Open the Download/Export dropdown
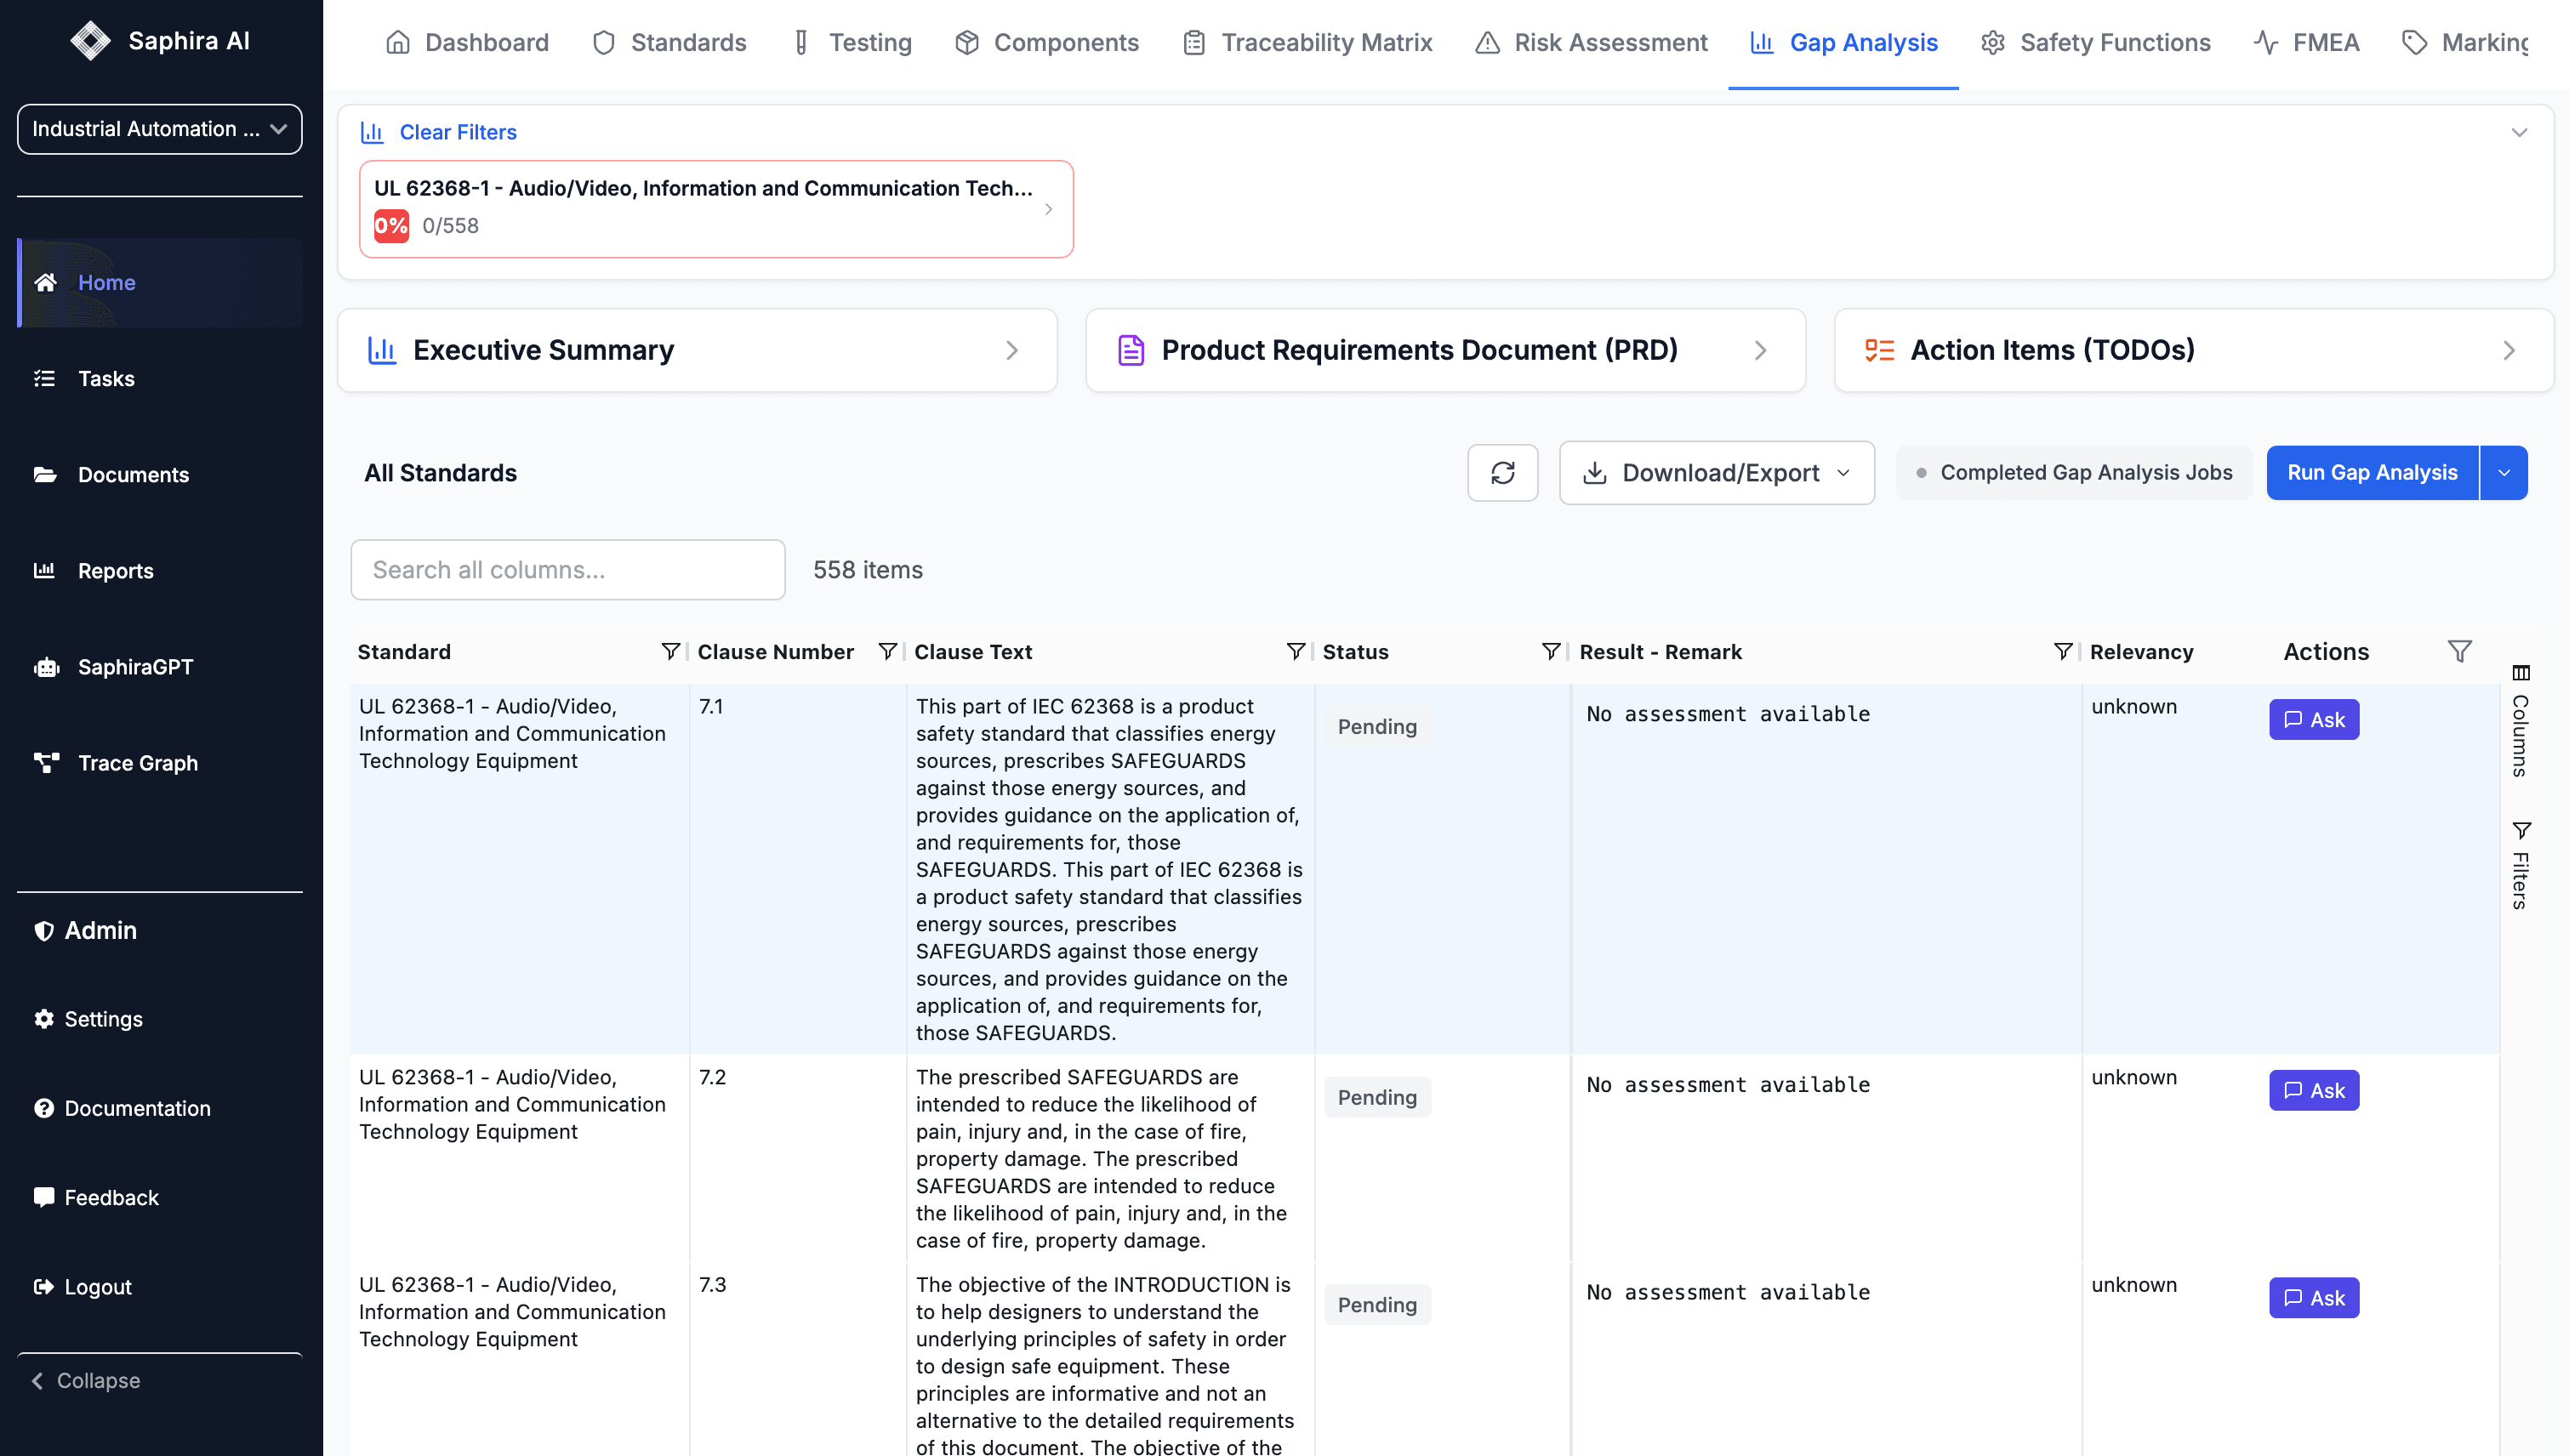Image resolution: width=2569 pixels, height=1456 pixels. pyautogui.click(x=1716, y=473)
